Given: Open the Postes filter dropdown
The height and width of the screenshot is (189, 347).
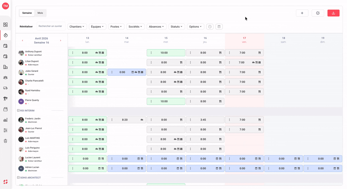Looking at the screenshot, I should (116, 27).
